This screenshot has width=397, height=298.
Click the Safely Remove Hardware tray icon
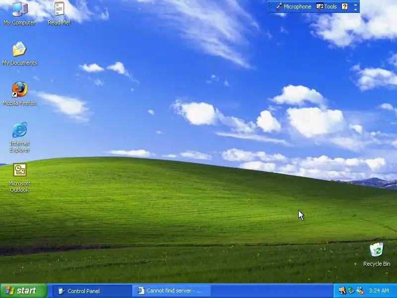351,291
